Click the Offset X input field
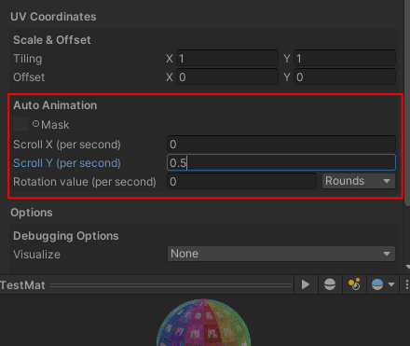The width and height of the screenshot is (410, 346). point(227,76)
